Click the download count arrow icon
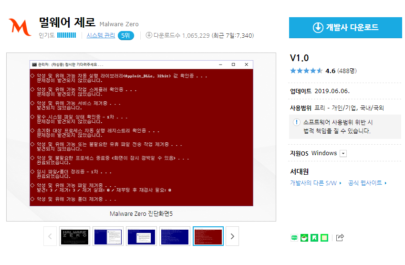Image resolution: width=405 pixels, height=265 pixels. coord(149,35)
